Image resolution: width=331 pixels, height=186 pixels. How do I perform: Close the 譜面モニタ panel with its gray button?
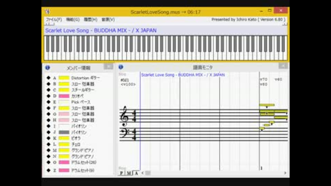pyautogui.click(x=283, y=66)
